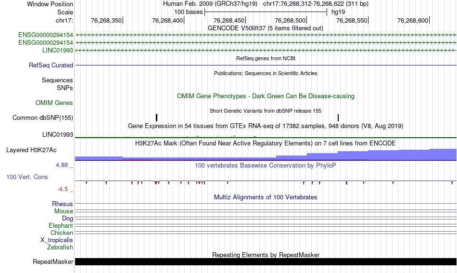Click the black RepeatMasker bar

tap(266, 261)
